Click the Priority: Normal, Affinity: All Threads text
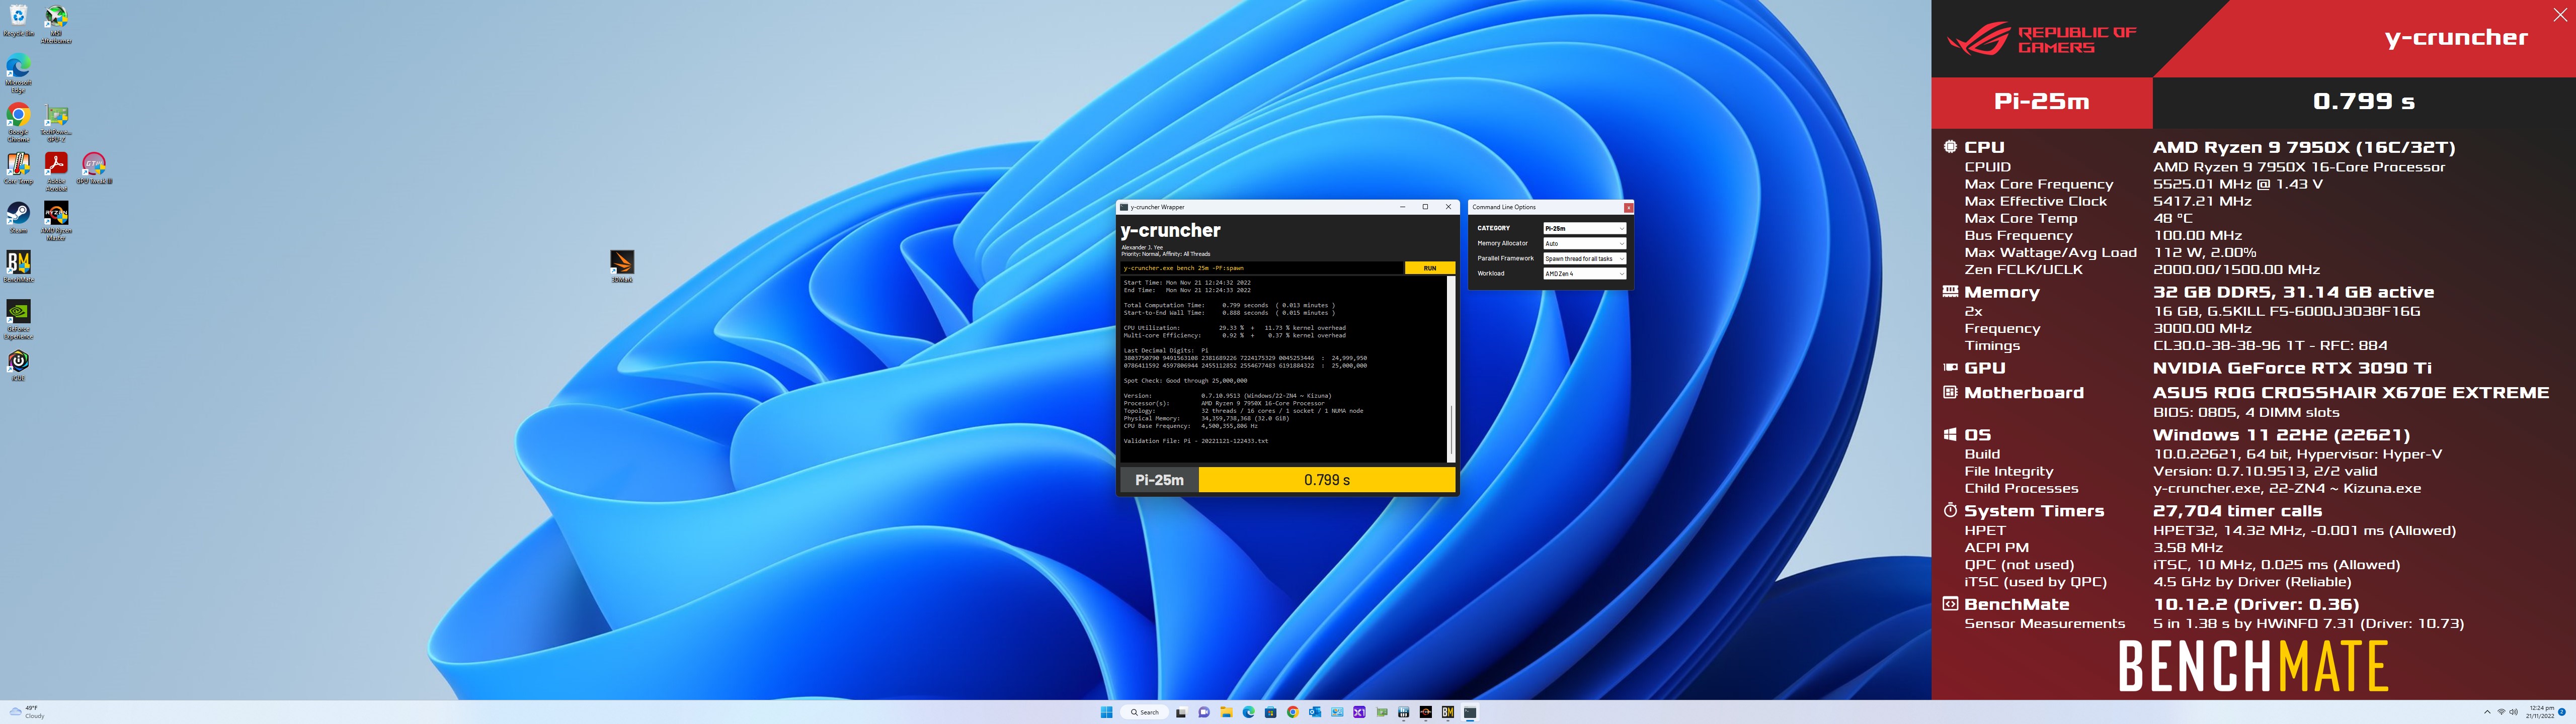Image resolution: width=2576 pixels, height=724 pixels. pyautogui.click(x=1165, y=254)
